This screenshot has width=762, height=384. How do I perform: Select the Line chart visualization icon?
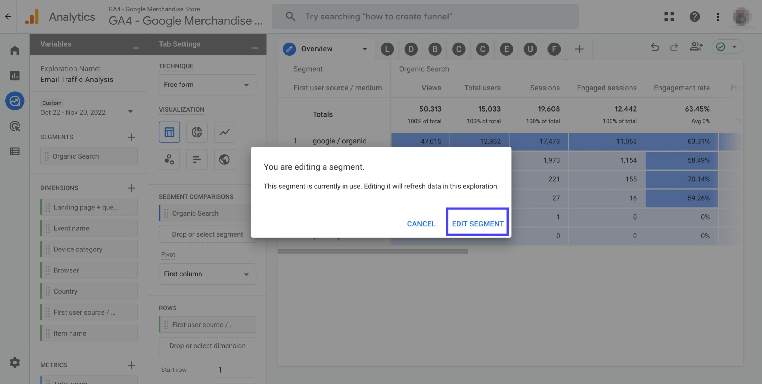coord(224,132)
